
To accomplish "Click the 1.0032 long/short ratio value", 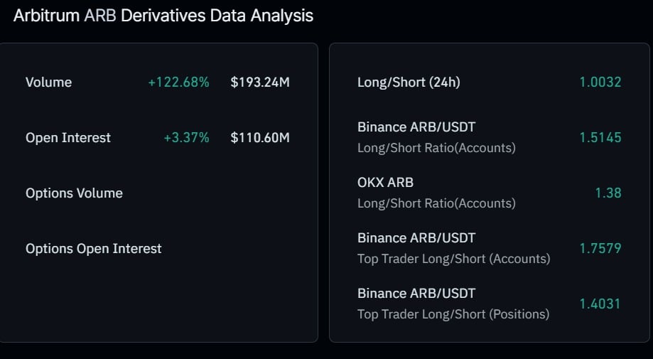I will (600, 82).
